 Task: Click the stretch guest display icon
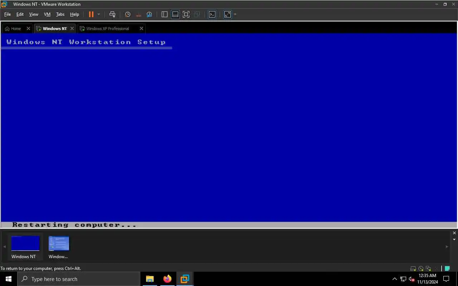click(x=228, y=14)
